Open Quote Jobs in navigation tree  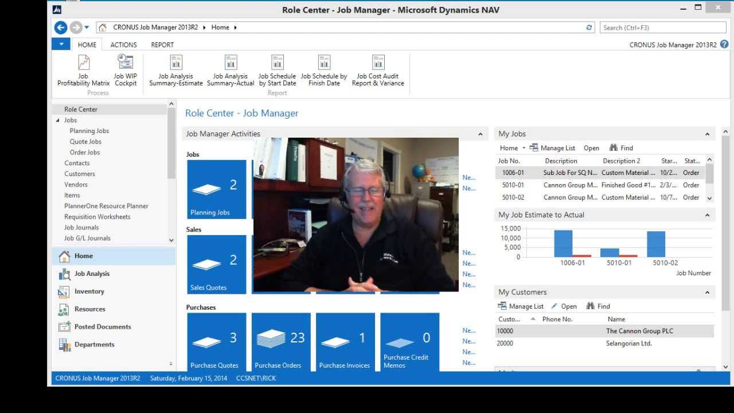click(x=85, y=142)
